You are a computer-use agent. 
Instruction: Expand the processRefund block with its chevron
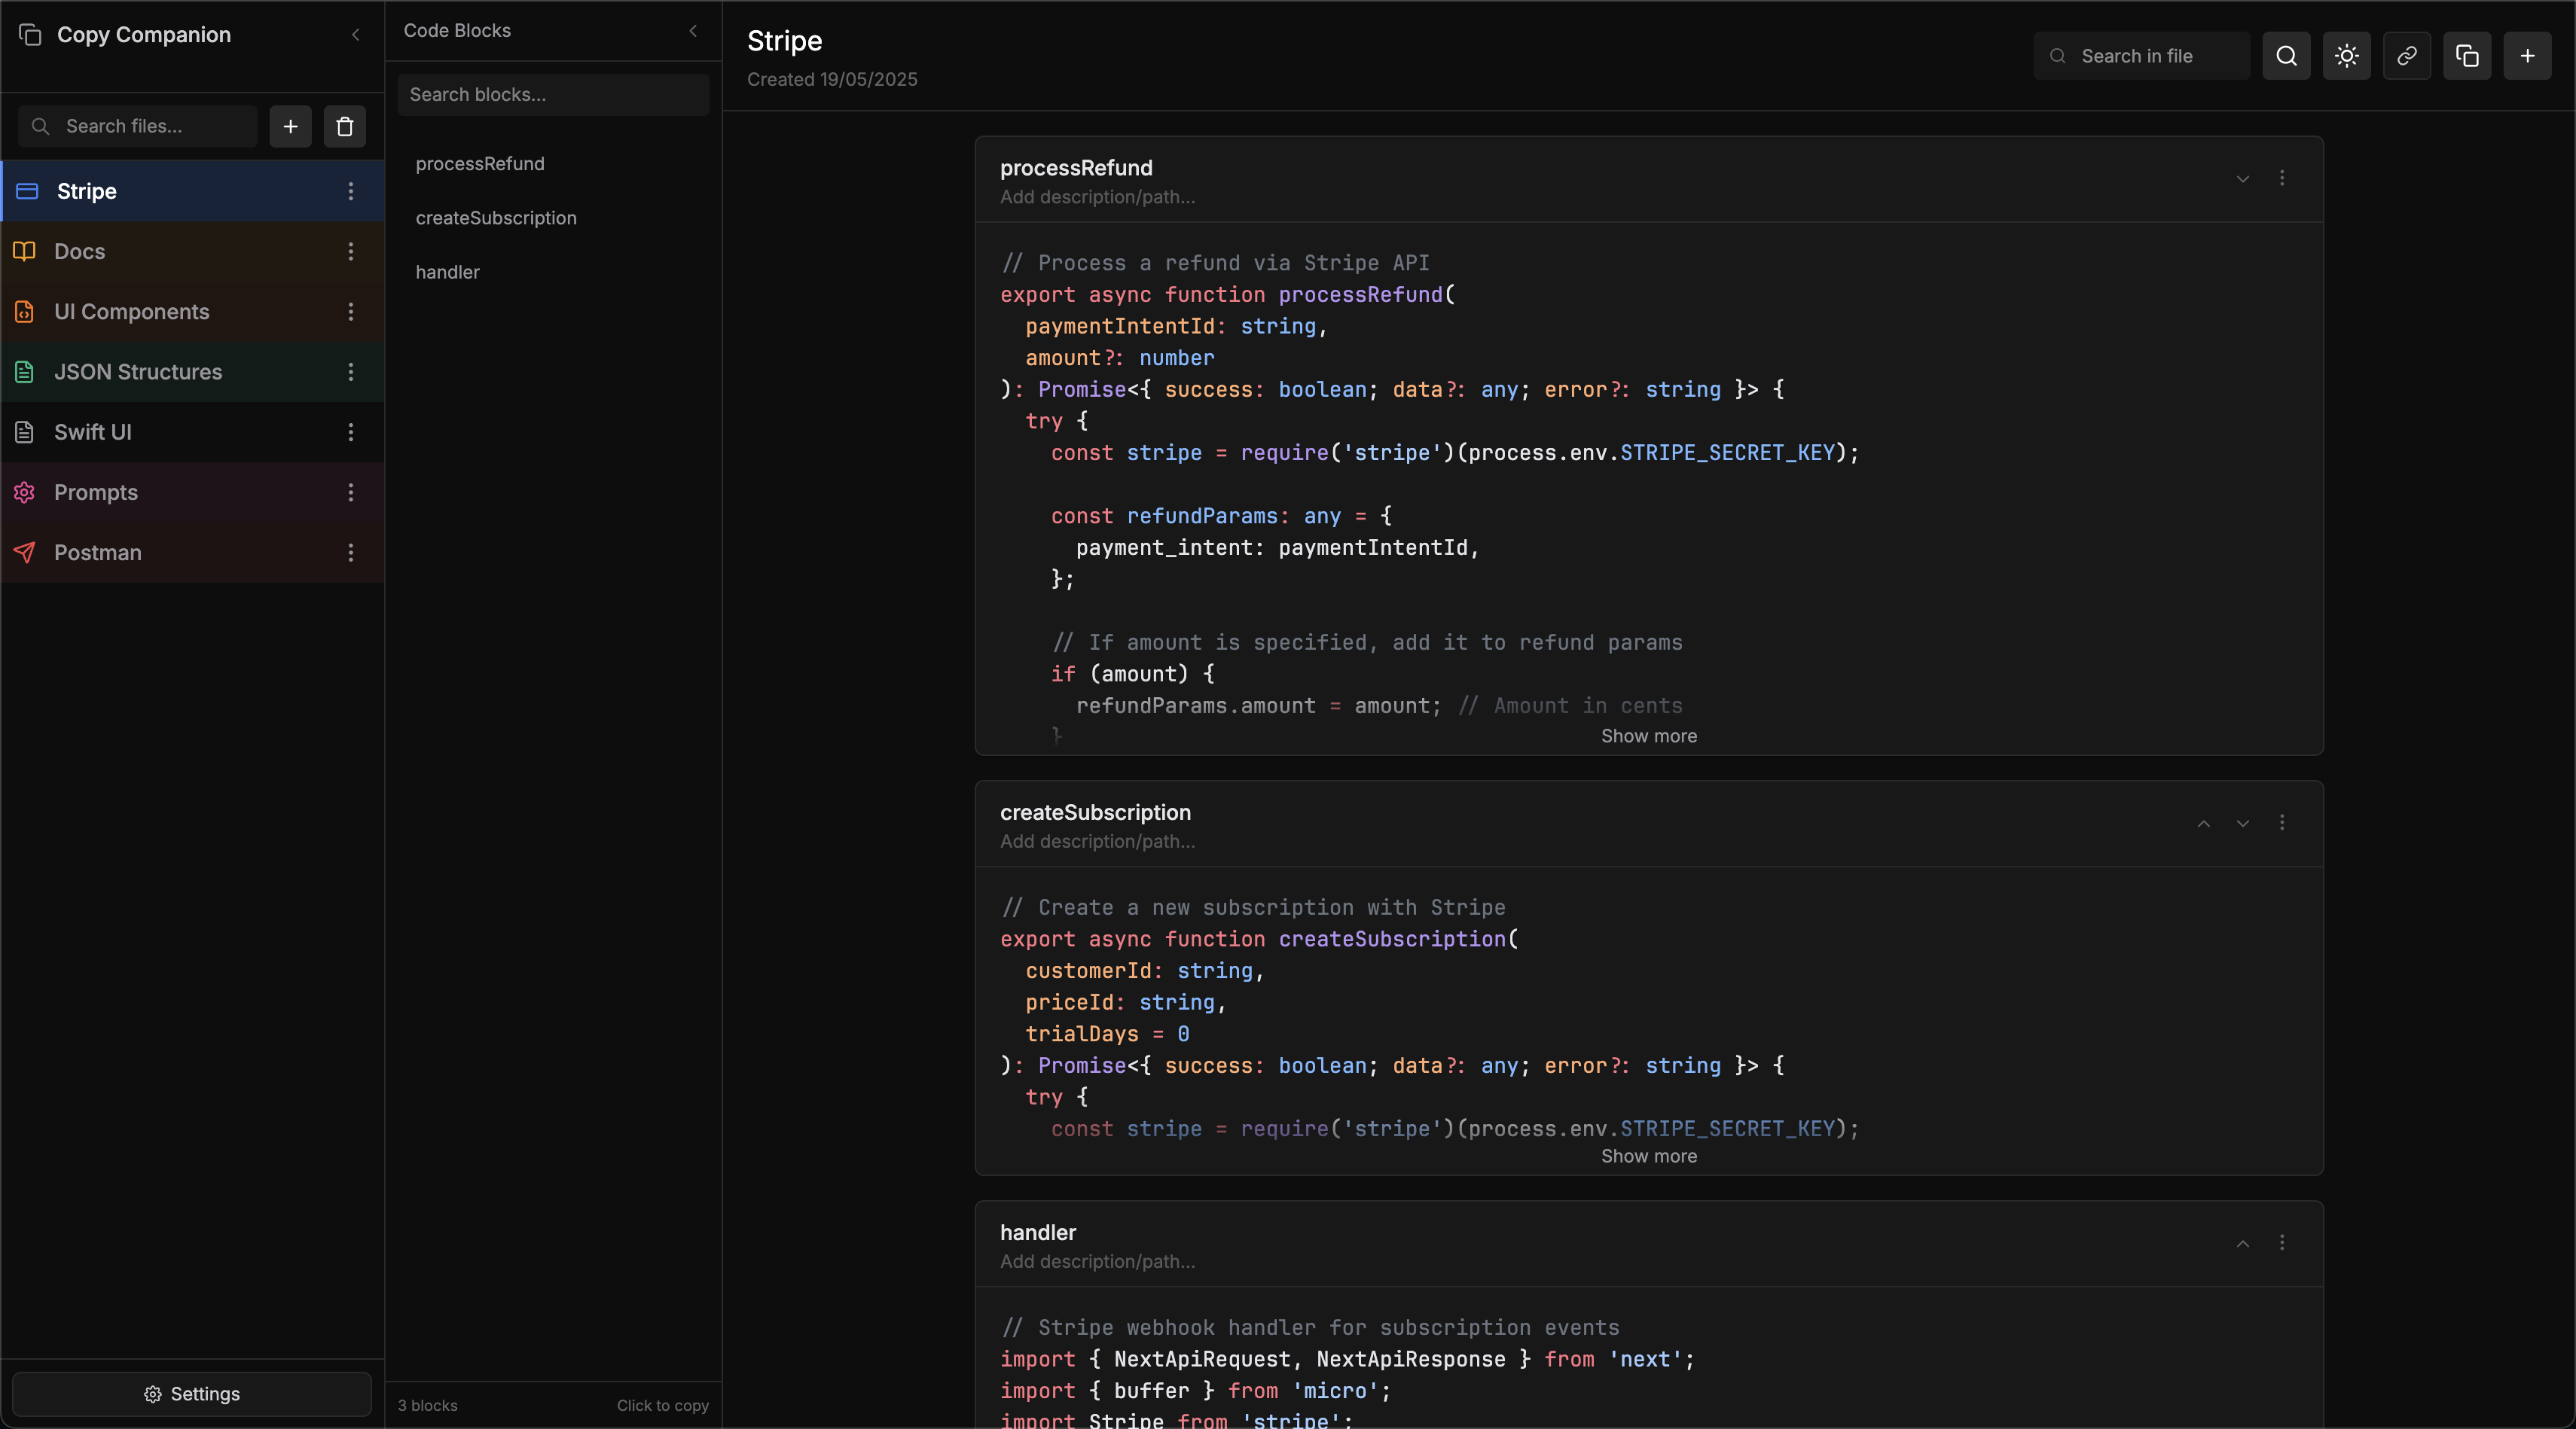(x=2243, y=180)
